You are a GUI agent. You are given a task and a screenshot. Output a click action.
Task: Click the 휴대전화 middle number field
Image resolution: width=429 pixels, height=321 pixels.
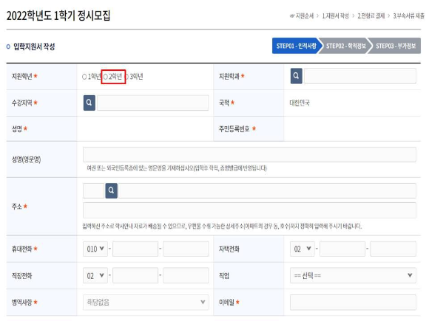coord(135,249)
